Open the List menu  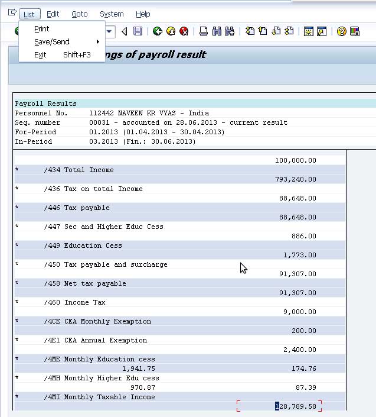(29, 14)
